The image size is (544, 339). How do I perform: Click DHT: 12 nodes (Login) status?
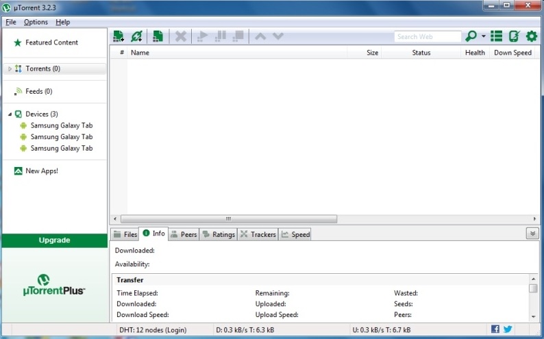tap(153, 330)
